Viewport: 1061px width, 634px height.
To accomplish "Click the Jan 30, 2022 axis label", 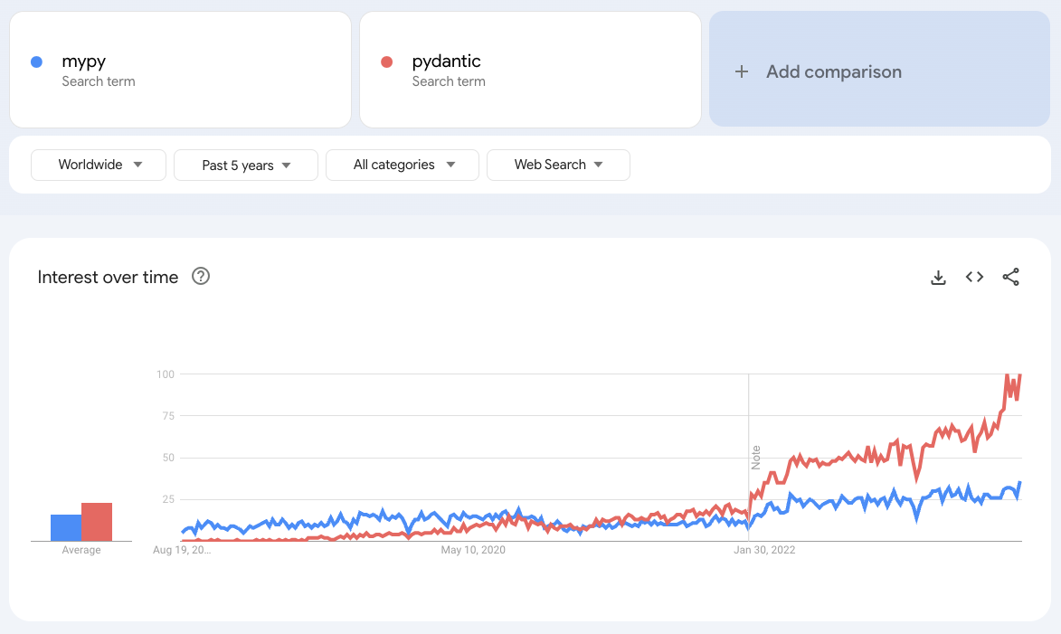I will tap(764, 550).
